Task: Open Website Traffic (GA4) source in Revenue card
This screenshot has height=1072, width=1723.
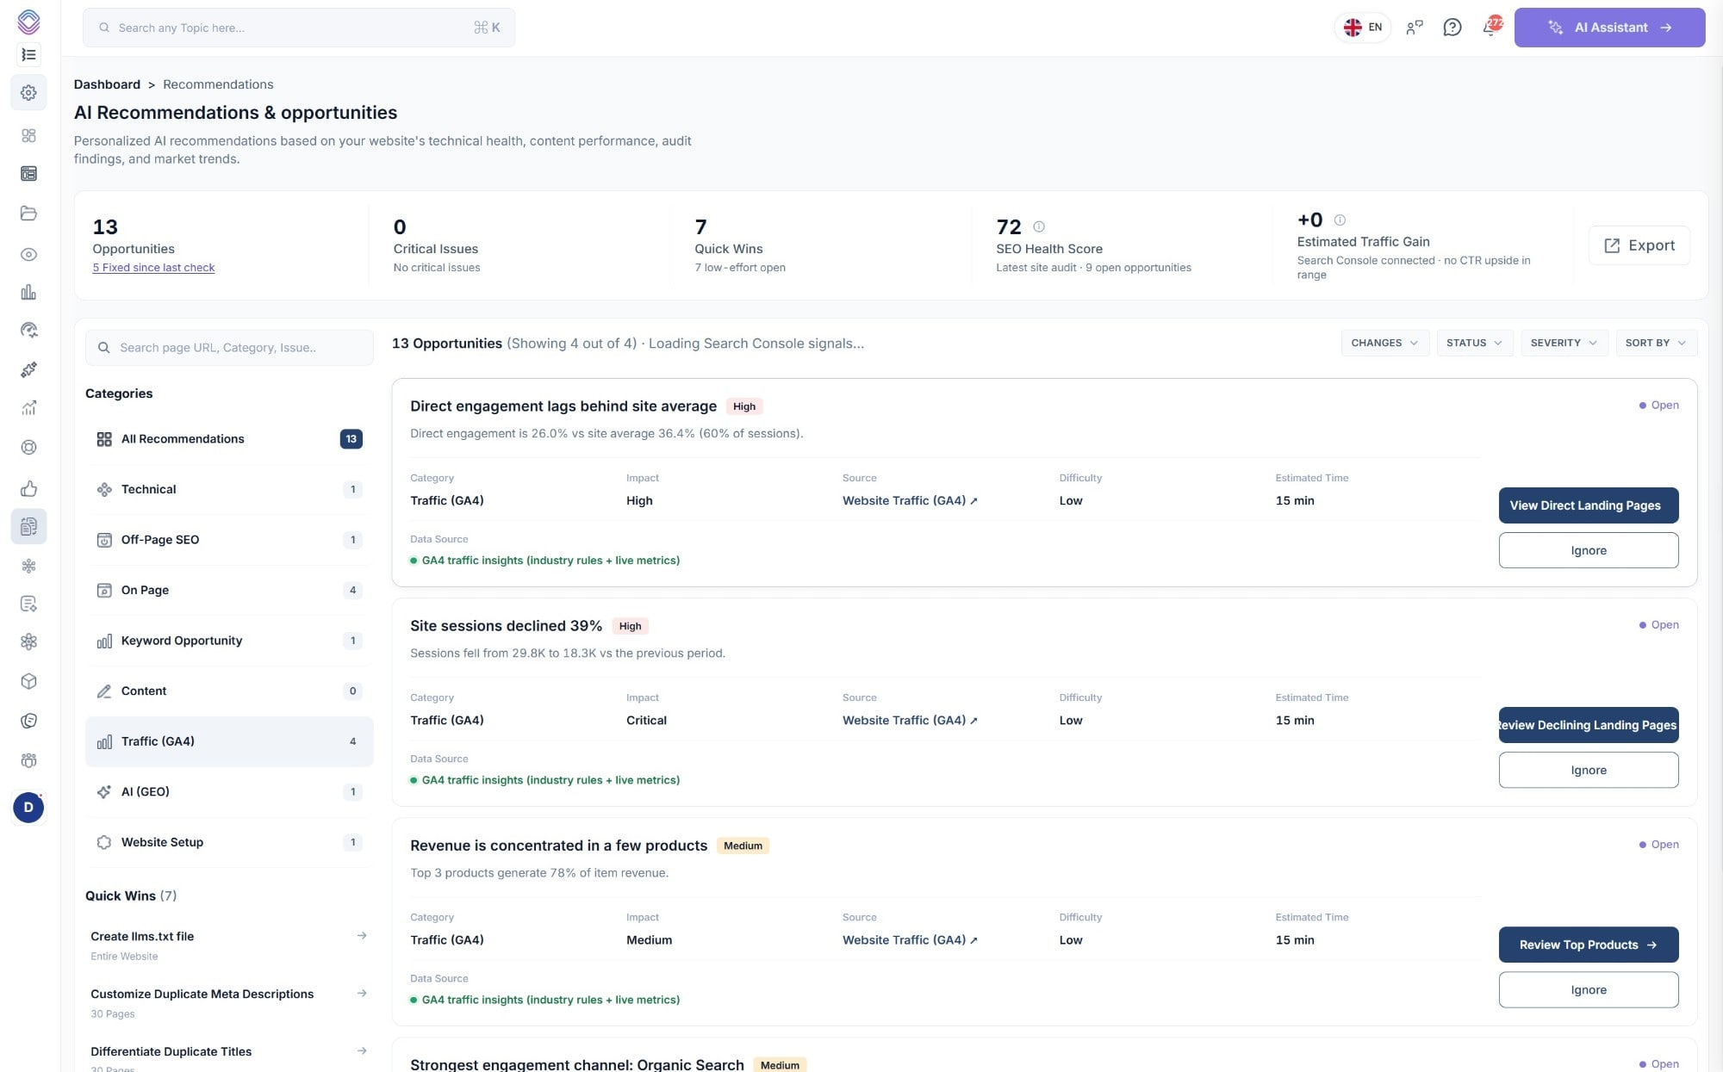Action: click(910, 940)
